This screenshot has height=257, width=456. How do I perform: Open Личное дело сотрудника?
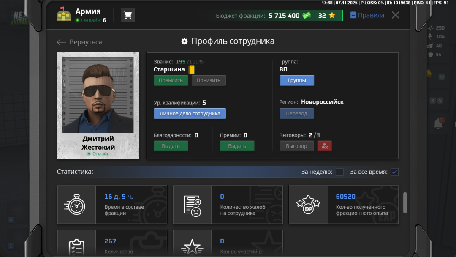coord(190,114)
